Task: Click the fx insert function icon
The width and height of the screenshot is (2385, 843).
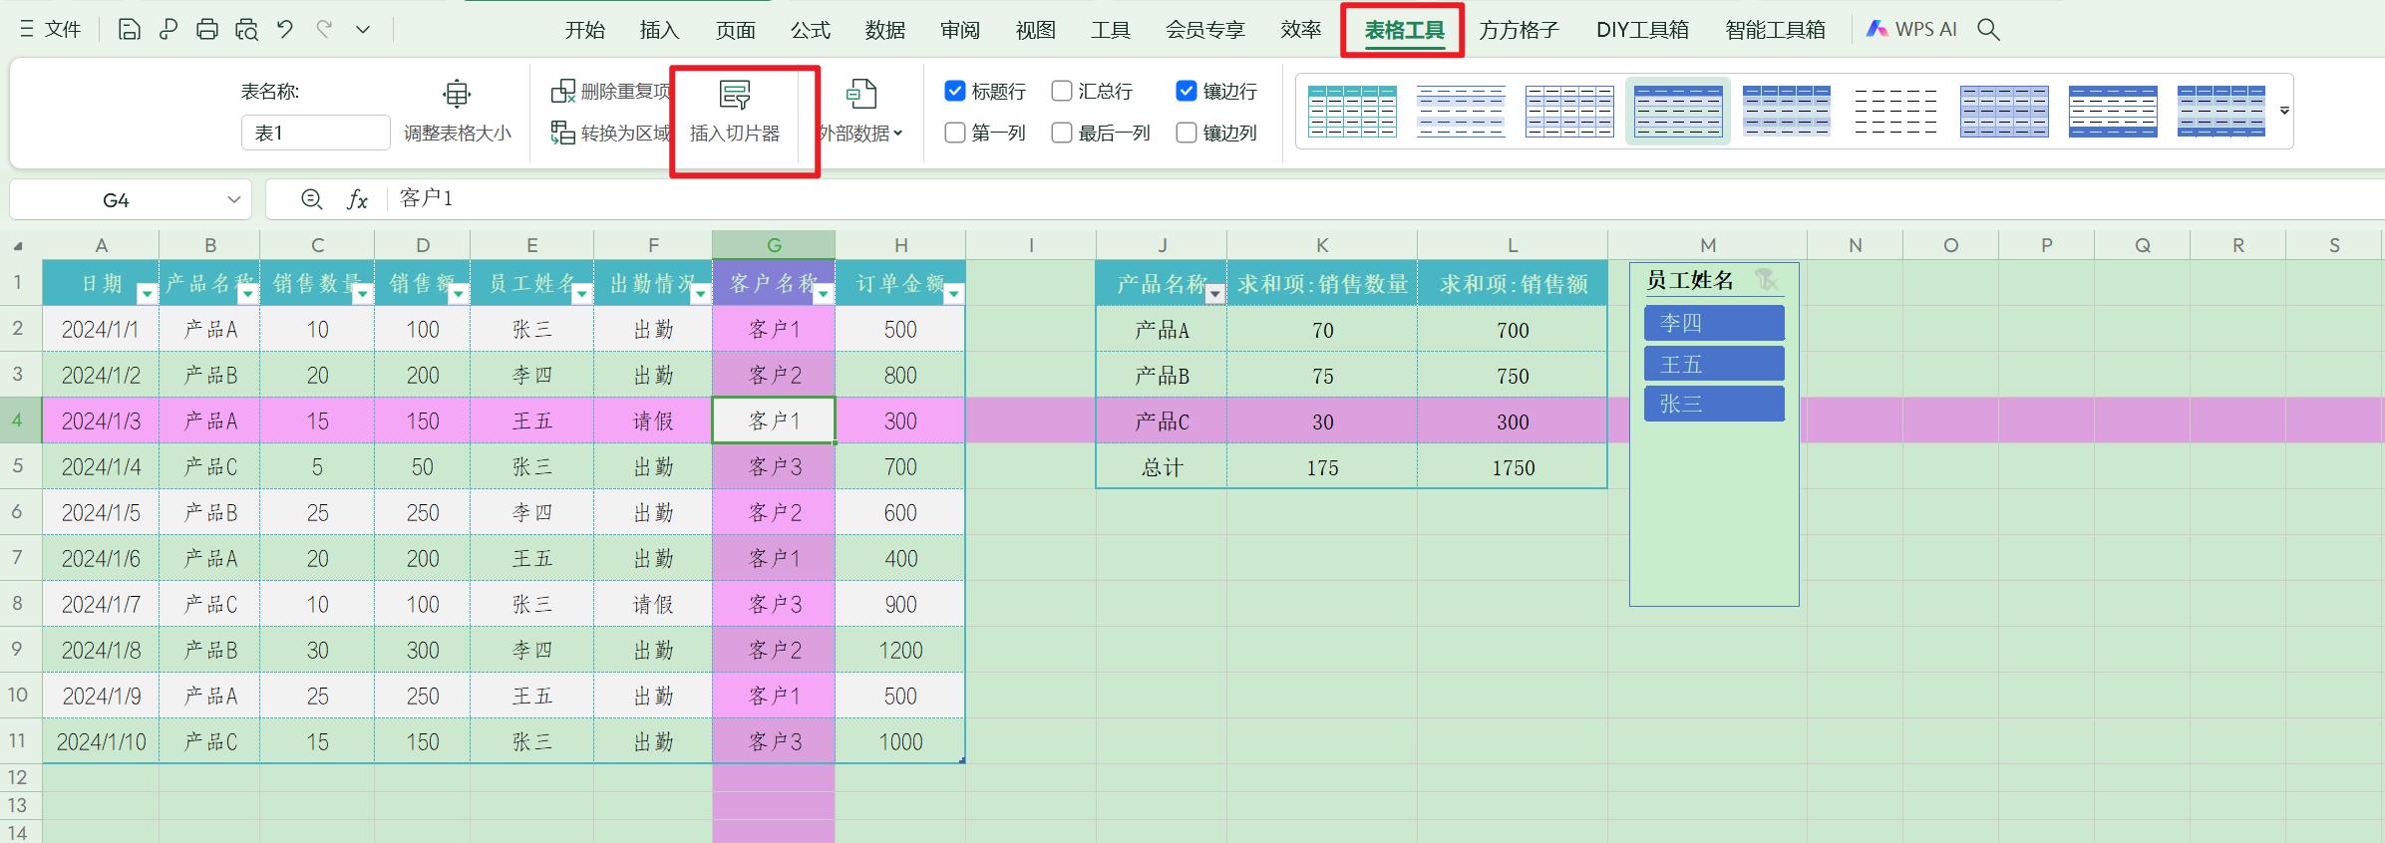Action: coord(357,200)
